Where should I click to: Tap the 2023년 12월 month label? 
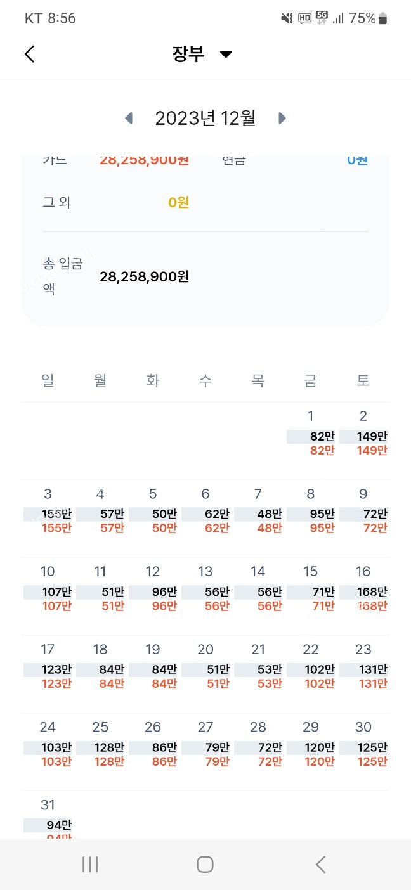click(x=205, y=118)
